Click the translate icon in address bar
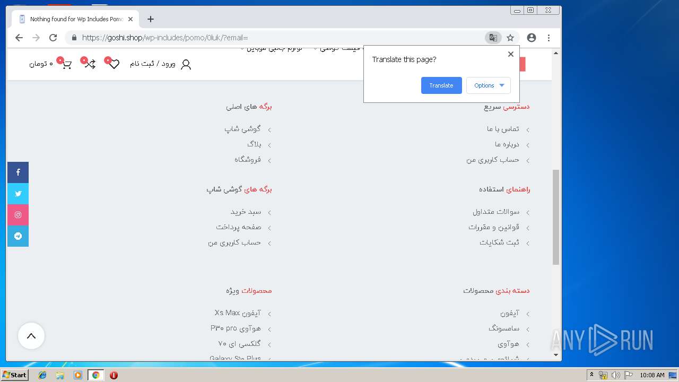This screenshot has width=679, height=382. (493, 38)
